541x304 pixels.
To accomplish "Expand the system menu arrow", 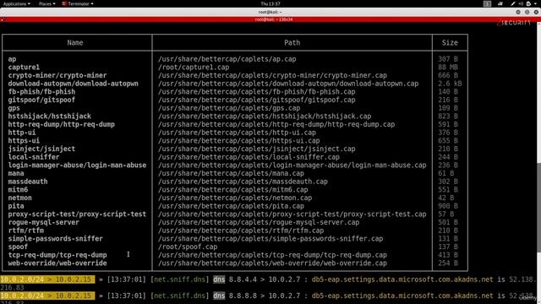I will point(536,3).
